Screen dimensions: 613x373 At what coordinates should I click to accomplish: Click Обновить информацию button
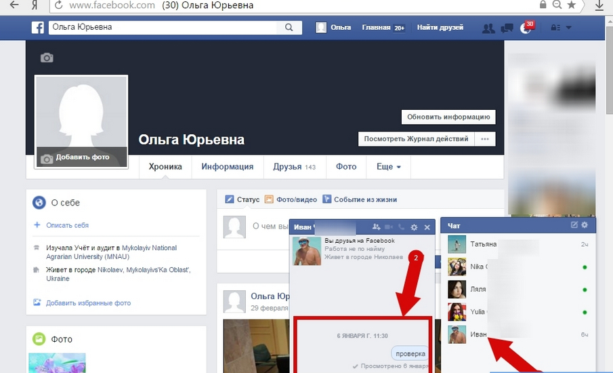pyautogui.click(x=448, y=117)
